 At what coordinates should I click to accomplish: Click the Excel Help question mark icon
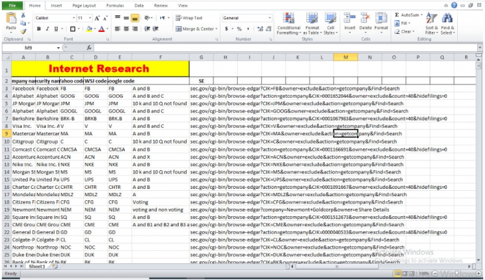tap(454, 5)
